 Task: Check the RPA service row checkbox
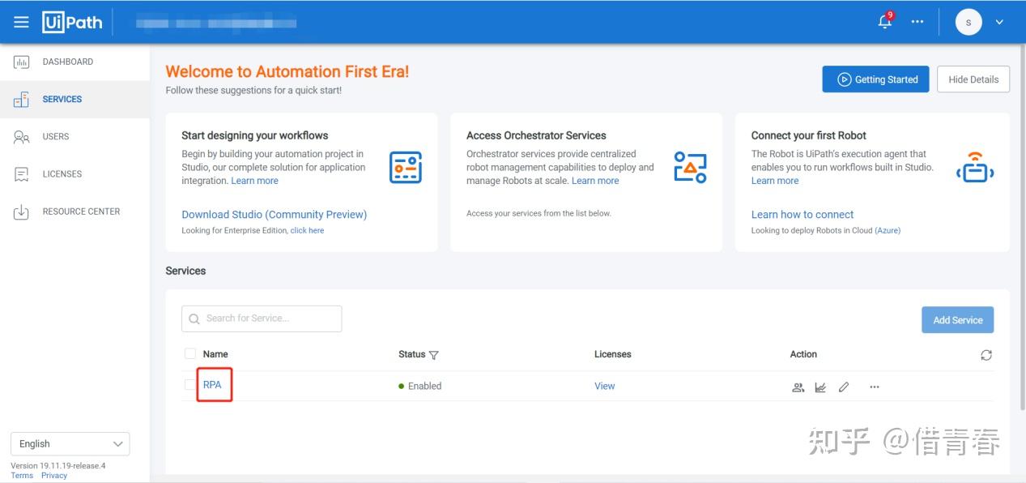(190, 385)
